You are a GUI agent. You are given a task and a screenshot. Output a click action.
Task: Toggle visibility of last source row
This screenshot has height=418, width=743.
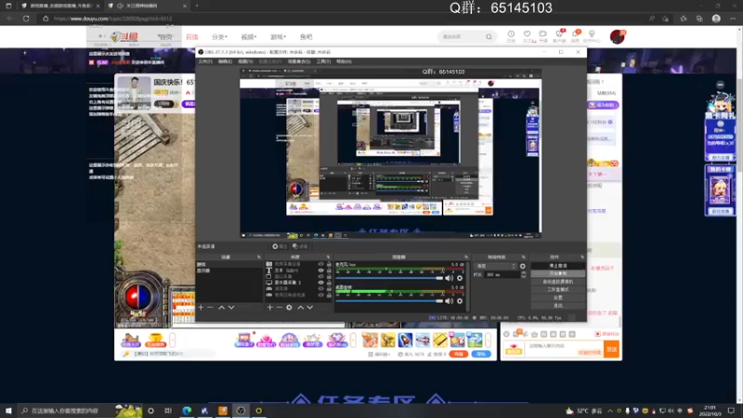(320, 294)
